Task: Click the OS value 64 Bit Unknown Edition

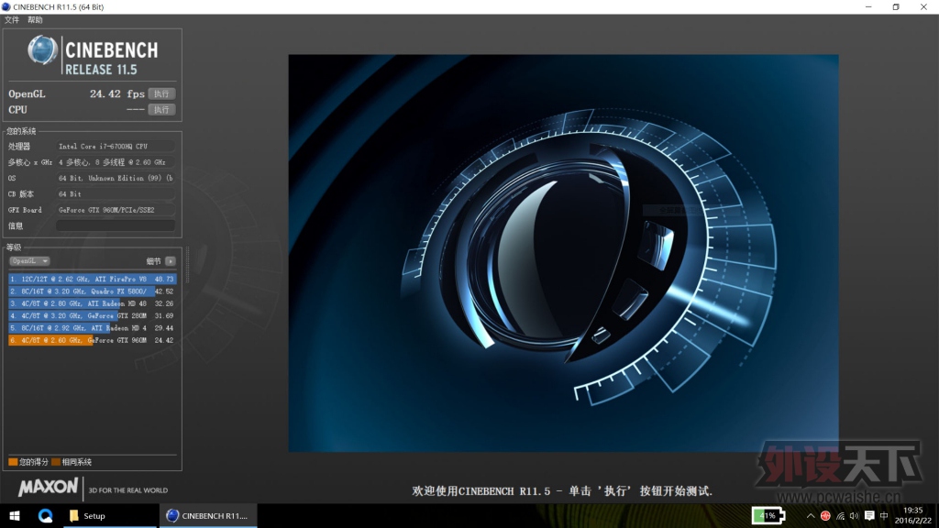Action: point(116,178)
